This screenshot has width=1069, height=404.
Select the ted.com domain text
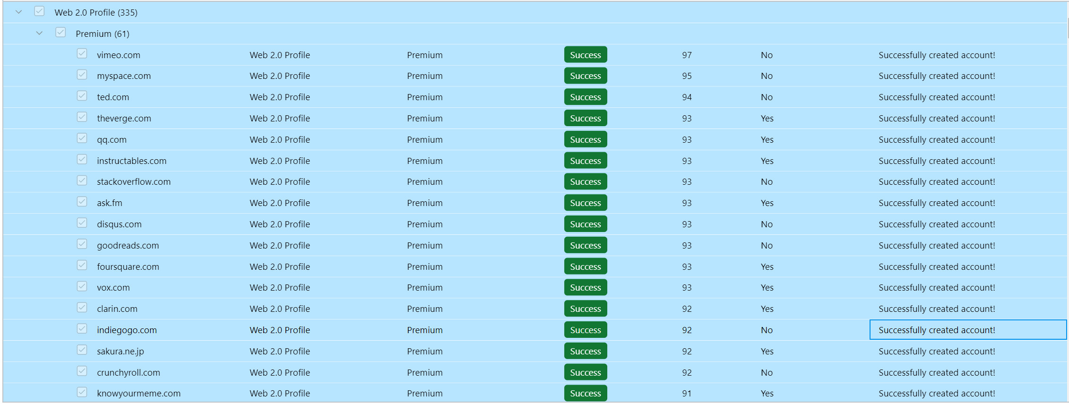[113, 97]
